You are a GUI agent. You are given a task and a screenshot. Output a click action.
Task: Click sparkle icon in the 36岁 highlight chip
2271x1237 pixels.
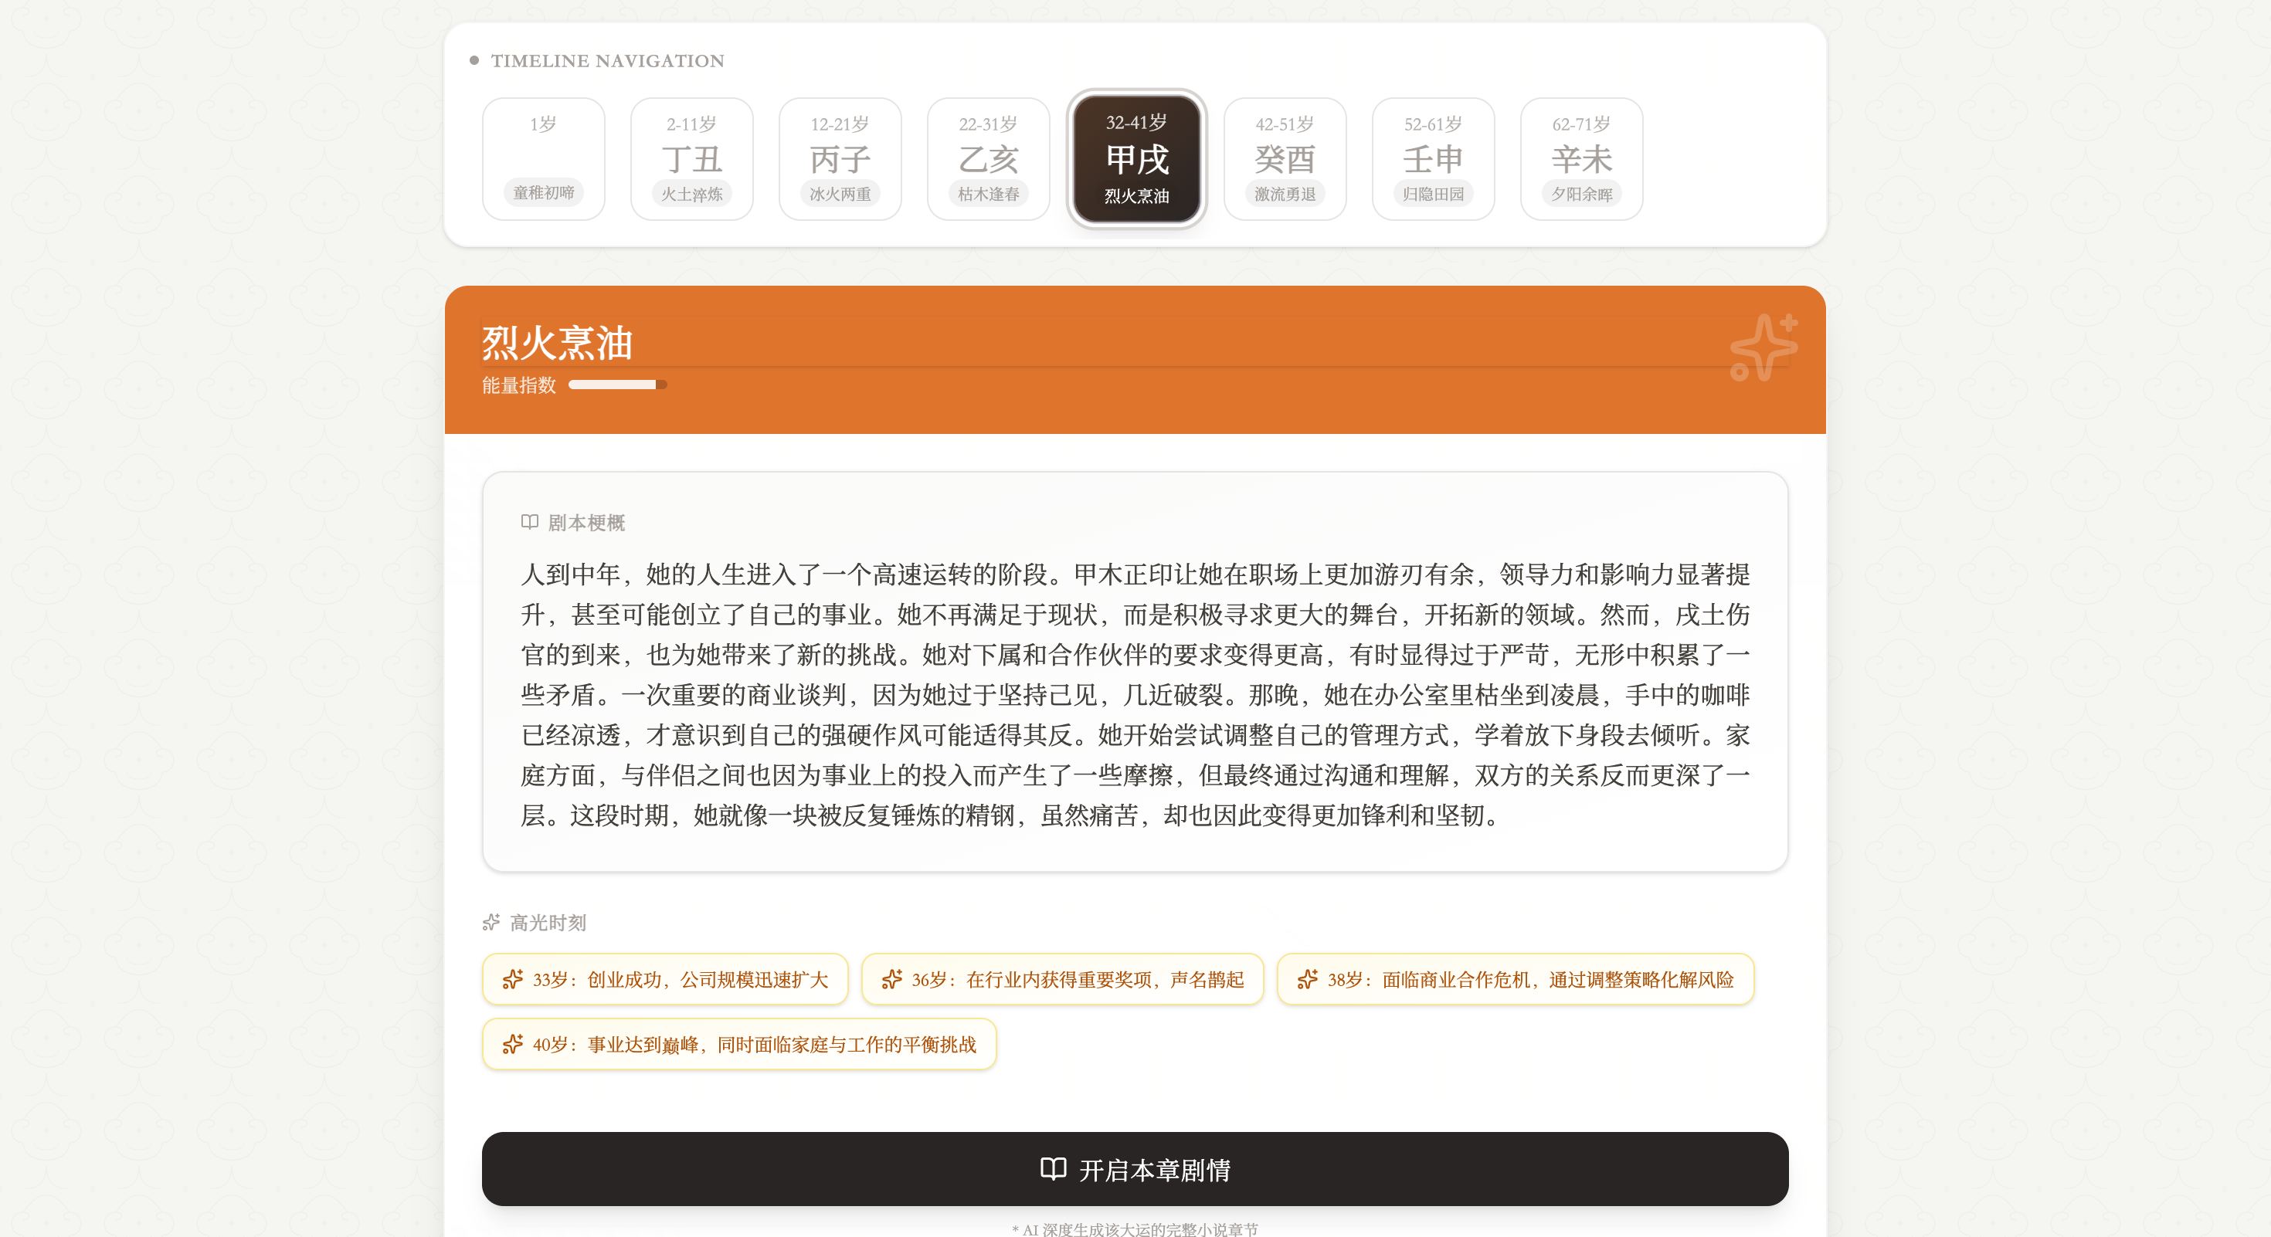pos(891,980)
